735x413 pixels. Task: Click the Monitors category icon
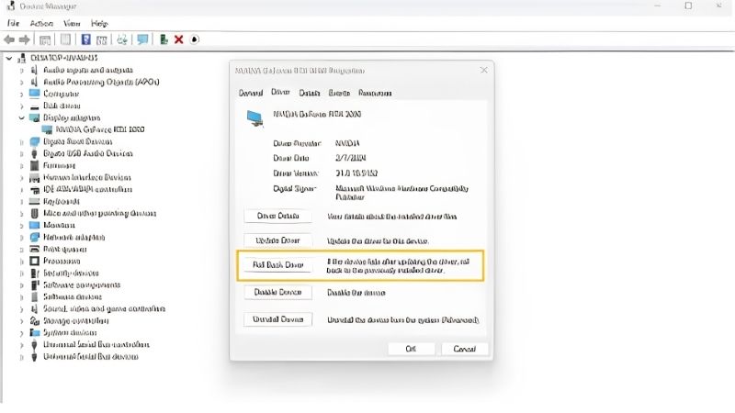point(34,225)
